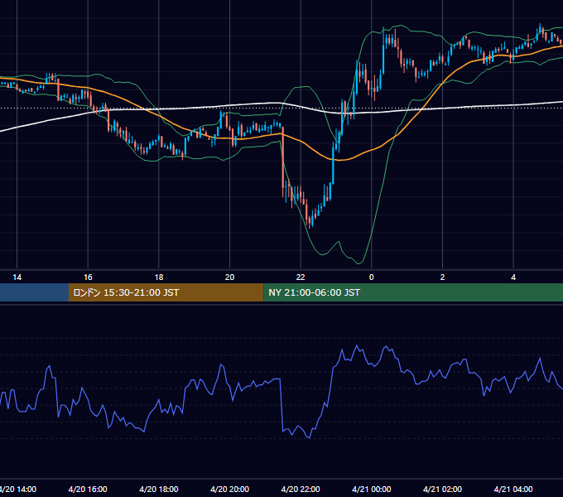Click the 20 hour label on price chart axis
This screenshot has width=563, height=497.
tap(230, 277)
